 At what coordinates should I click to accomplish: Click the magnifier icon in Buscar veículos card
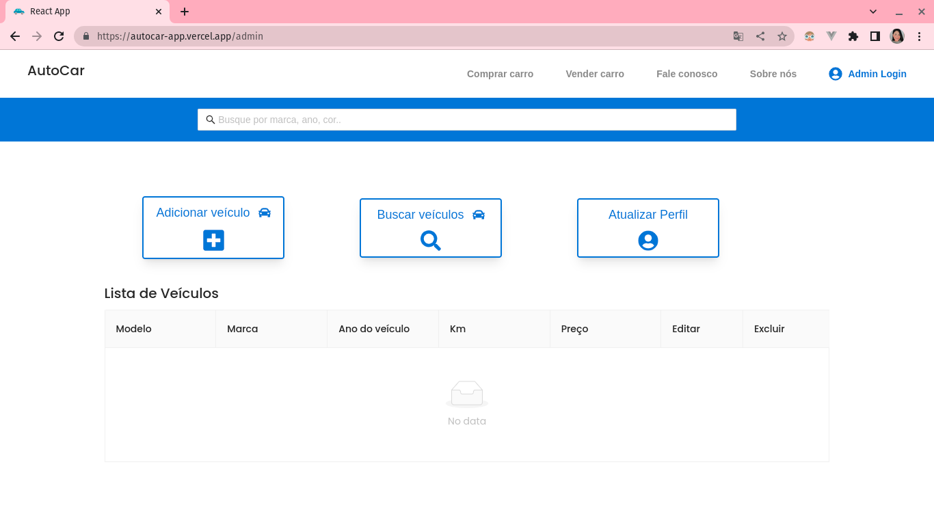click(431, 241)
